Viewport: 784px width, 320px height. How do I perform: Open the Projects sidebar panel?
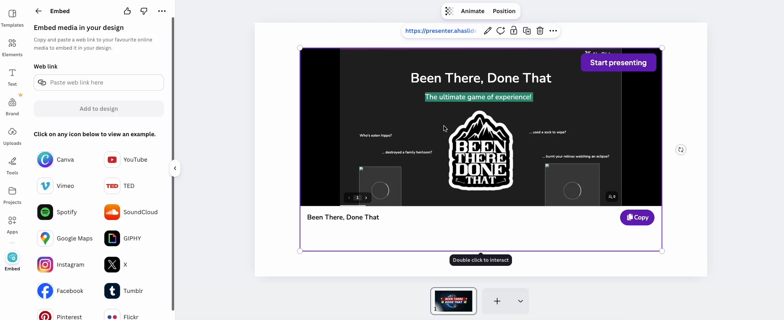12,196
